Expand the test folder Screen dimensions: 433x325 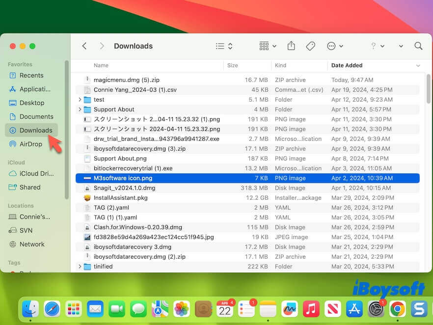pyautogui.click(x=80, y=99)
